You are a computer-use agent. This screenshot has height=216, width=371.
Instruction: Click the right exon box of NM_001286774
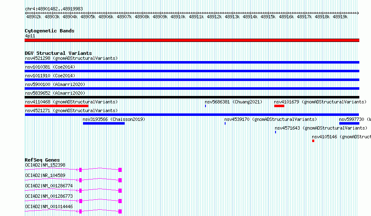click(x=120, y=191)
